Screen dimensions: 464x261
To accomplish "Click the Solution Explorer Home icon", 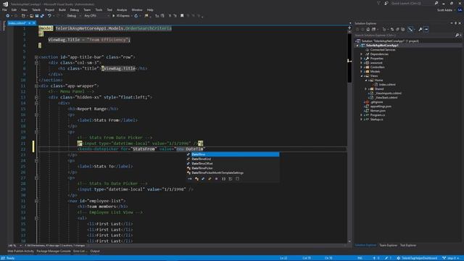I will click(368, 29).
